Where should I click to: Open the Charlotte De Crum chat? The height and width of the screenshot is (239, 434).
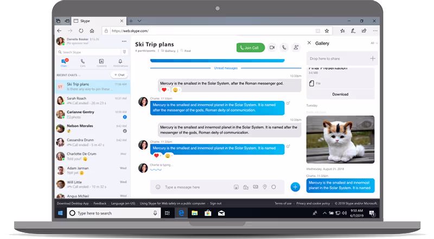92,156
